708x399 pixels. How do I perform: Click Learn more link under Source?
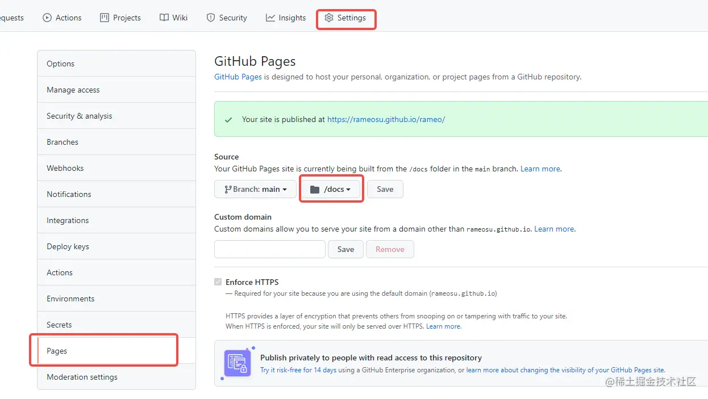click(540, 169)
